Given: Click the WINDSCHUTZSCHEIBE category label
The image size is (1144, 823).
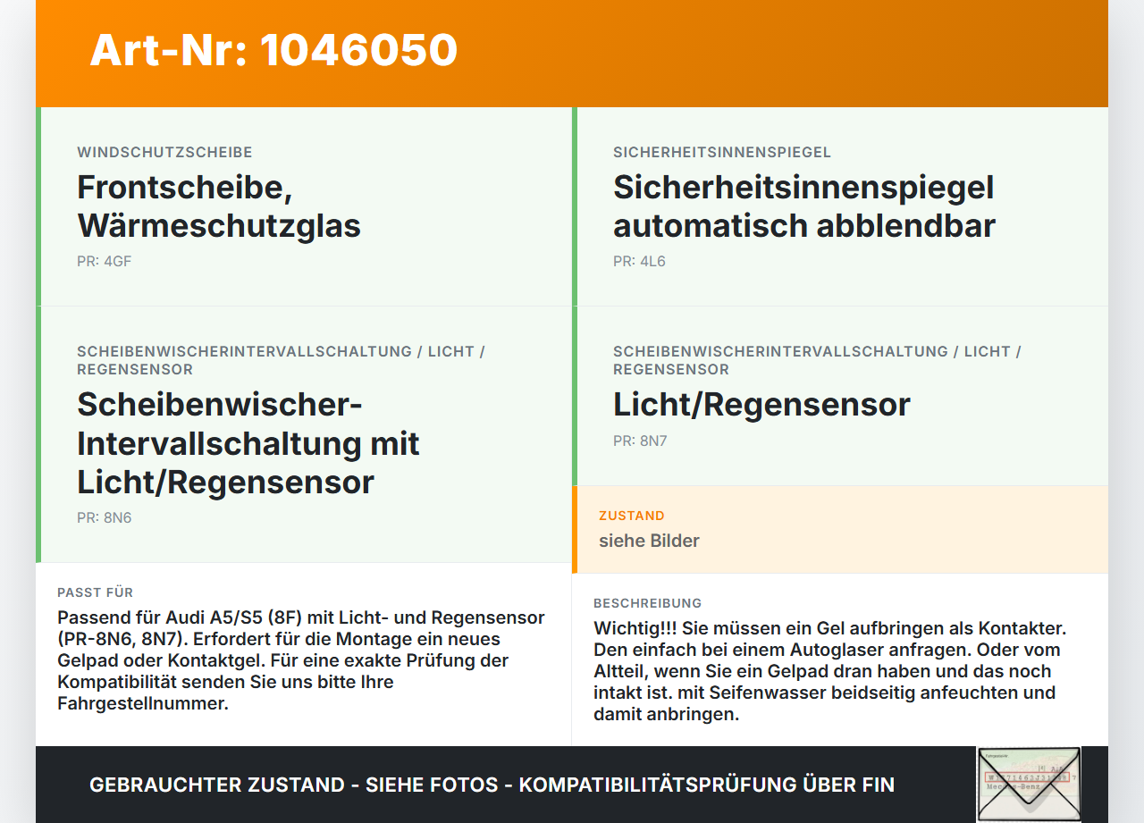Looking at the screenshot, I should coord(164,152).
